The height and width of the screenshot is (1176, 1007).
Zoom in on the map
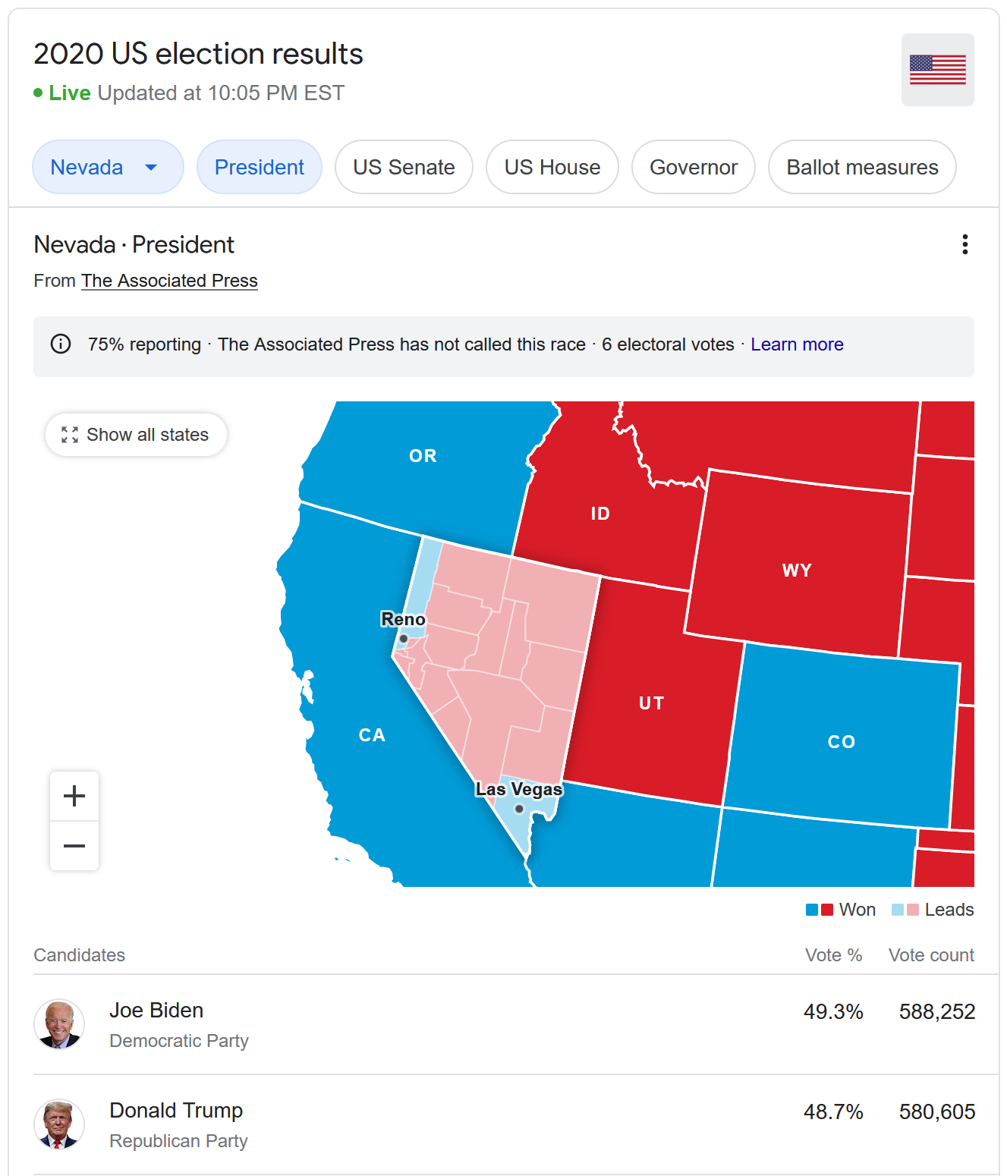tap(74, 796)
